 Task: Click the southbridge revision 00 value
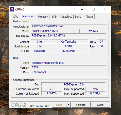[x=101, y=46]
